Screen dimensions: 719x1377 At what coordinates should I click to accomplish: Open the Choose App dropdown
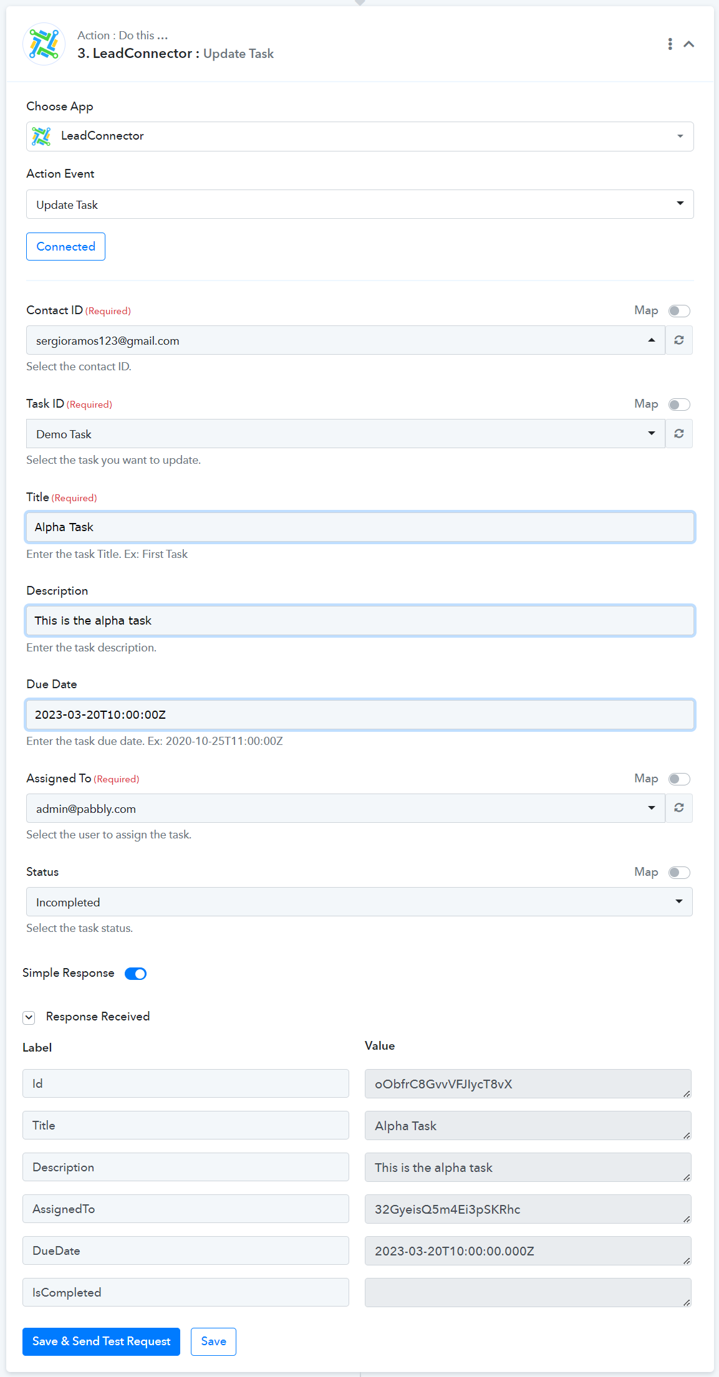pos(360,137)
